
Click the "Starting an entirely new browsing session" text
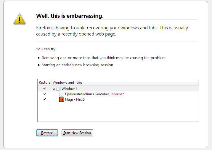pyautogui.click(x=77, y=65)
